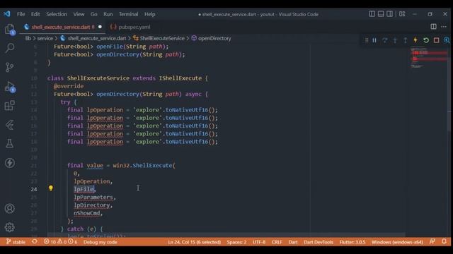Open the Go menu
This screenshot has height=254, width=453.
coord(93,14)
